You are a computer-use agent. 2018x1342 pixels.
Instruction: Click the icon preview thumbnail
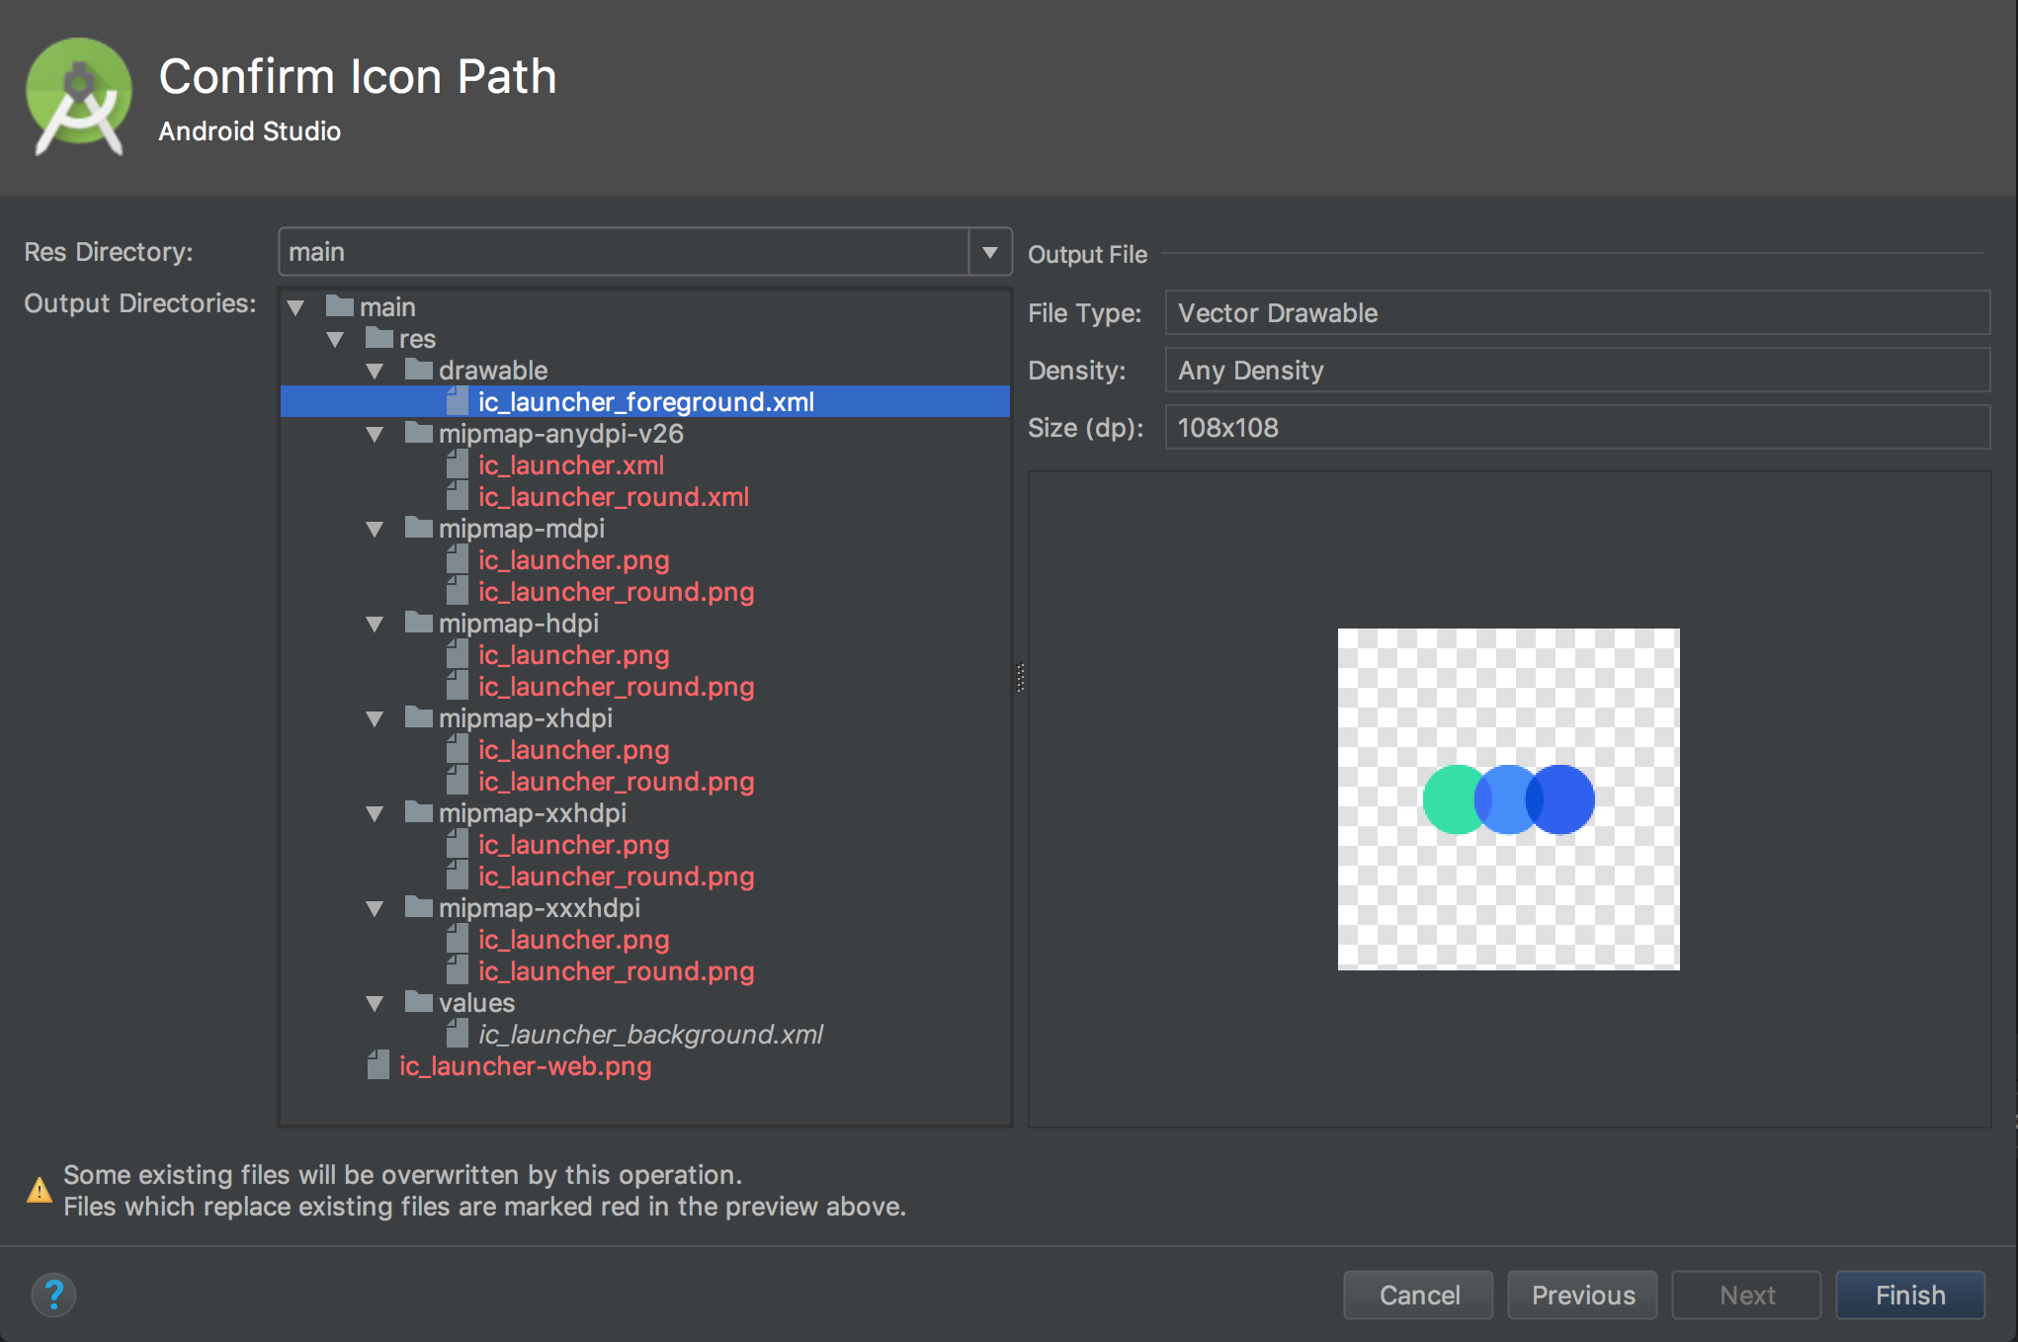[x=1508, y=798]
